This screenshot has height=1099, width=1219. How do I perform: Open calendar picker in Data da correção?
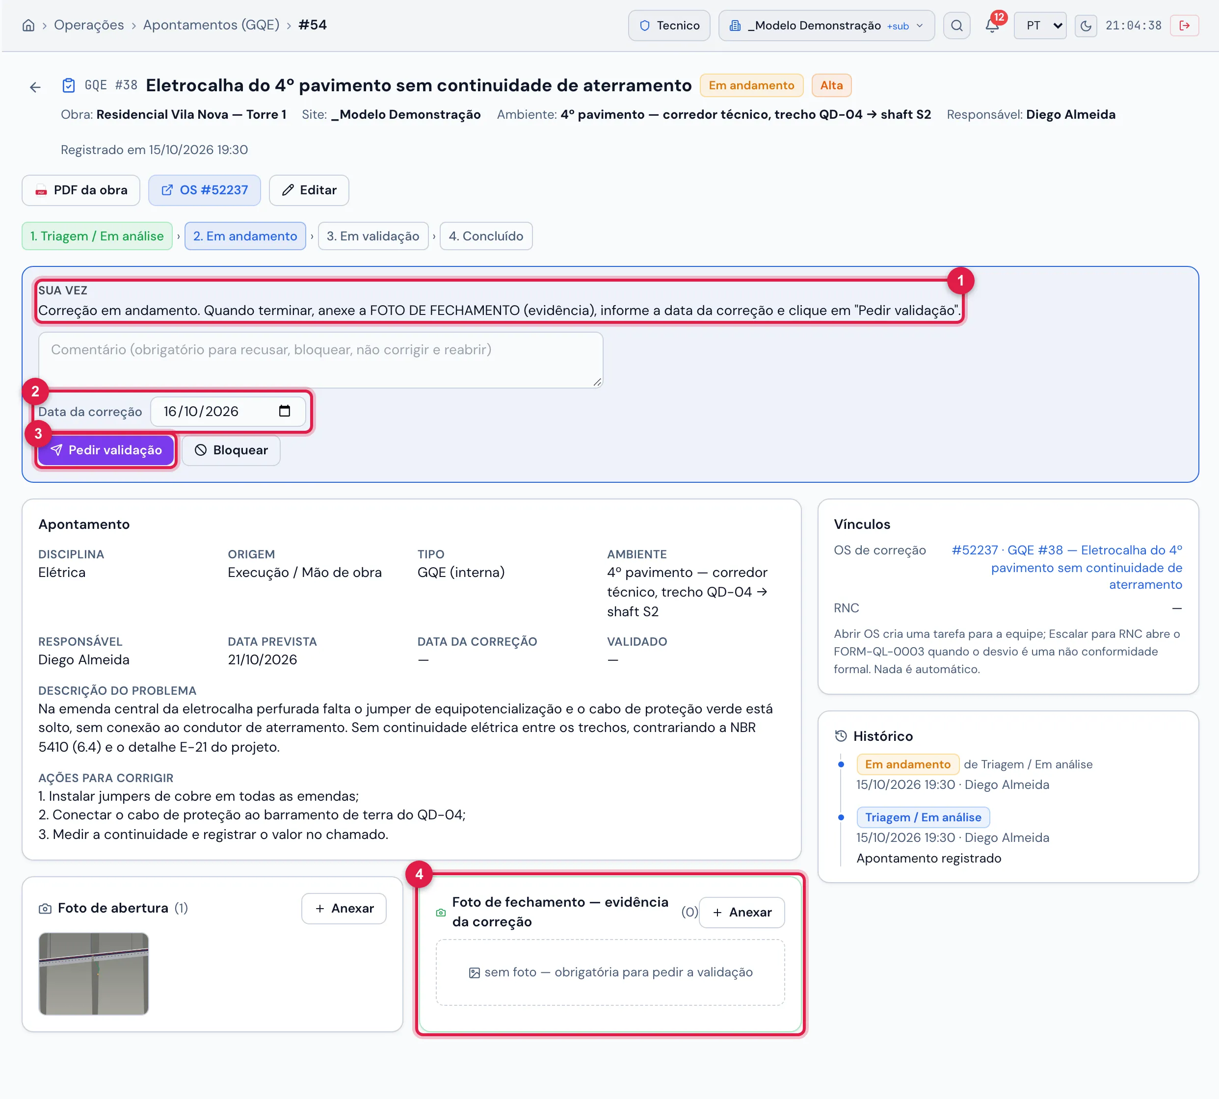[x=285, y=411]
